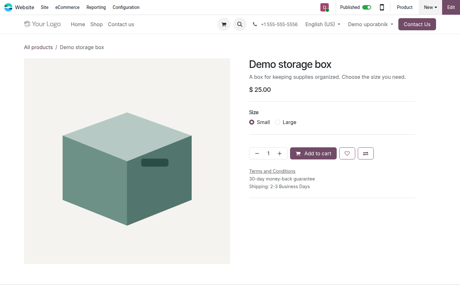Click the phone number +1 555-555-5556

click(x=279, y=24)
